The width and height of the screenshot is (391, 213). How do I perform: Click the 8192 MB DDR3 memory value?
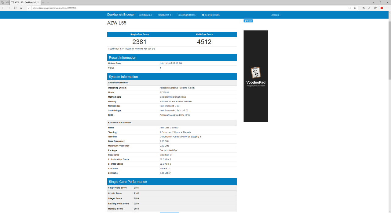(x=176, y=102)
